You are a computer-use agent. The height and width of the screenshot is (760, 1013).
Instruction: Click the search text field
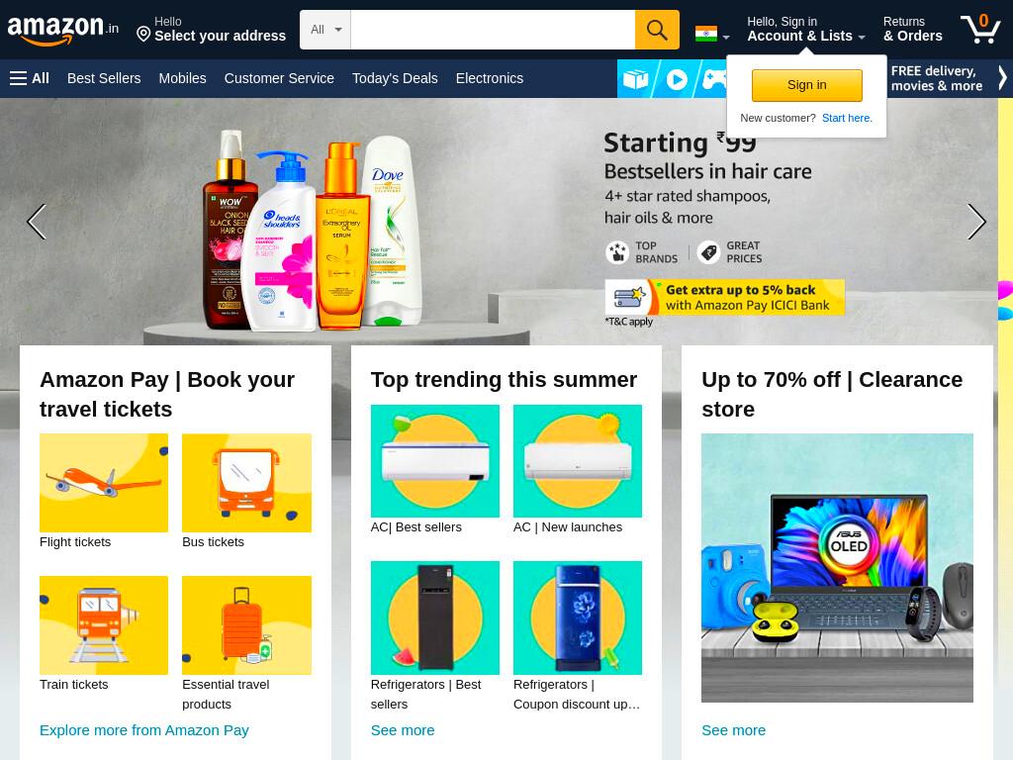pyautogui.click(x=493, y=30)
